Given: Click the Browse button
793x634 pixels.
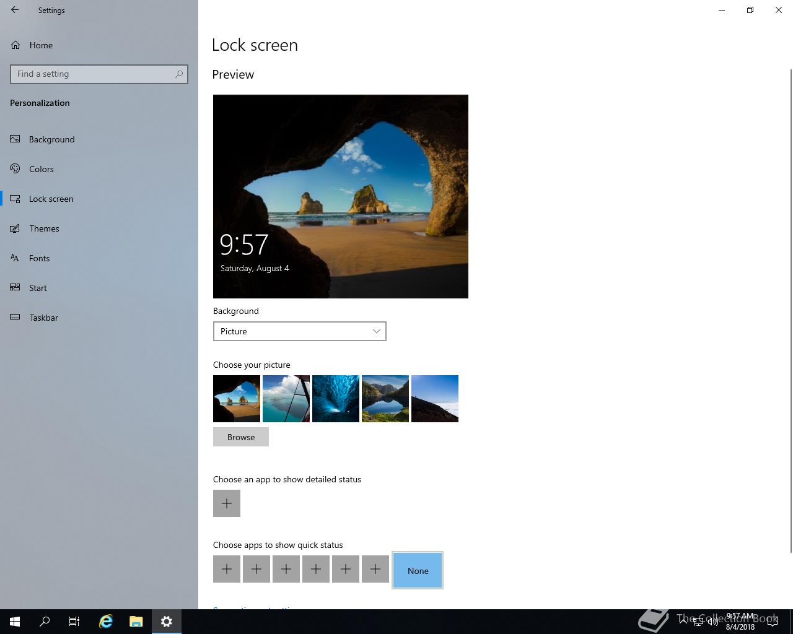Looking at the screenshot, I should click(241, 437).
